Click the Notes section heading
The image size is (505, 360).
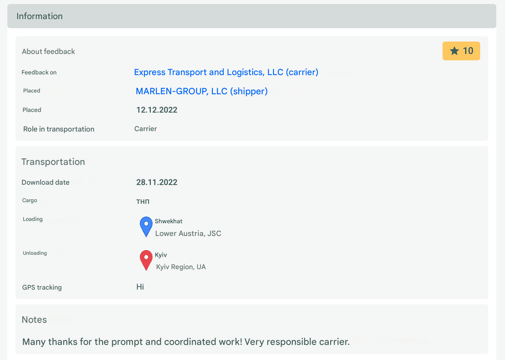click(x=34, y=320)
